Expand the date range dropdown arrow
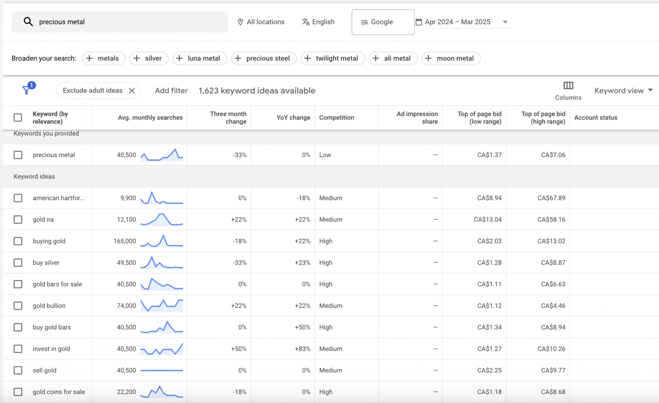 (x=505, y=22)
